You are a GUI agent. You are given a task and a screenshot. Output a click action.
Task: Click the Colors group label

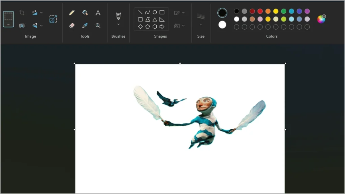pyautogui.click(x=272, y=36)
